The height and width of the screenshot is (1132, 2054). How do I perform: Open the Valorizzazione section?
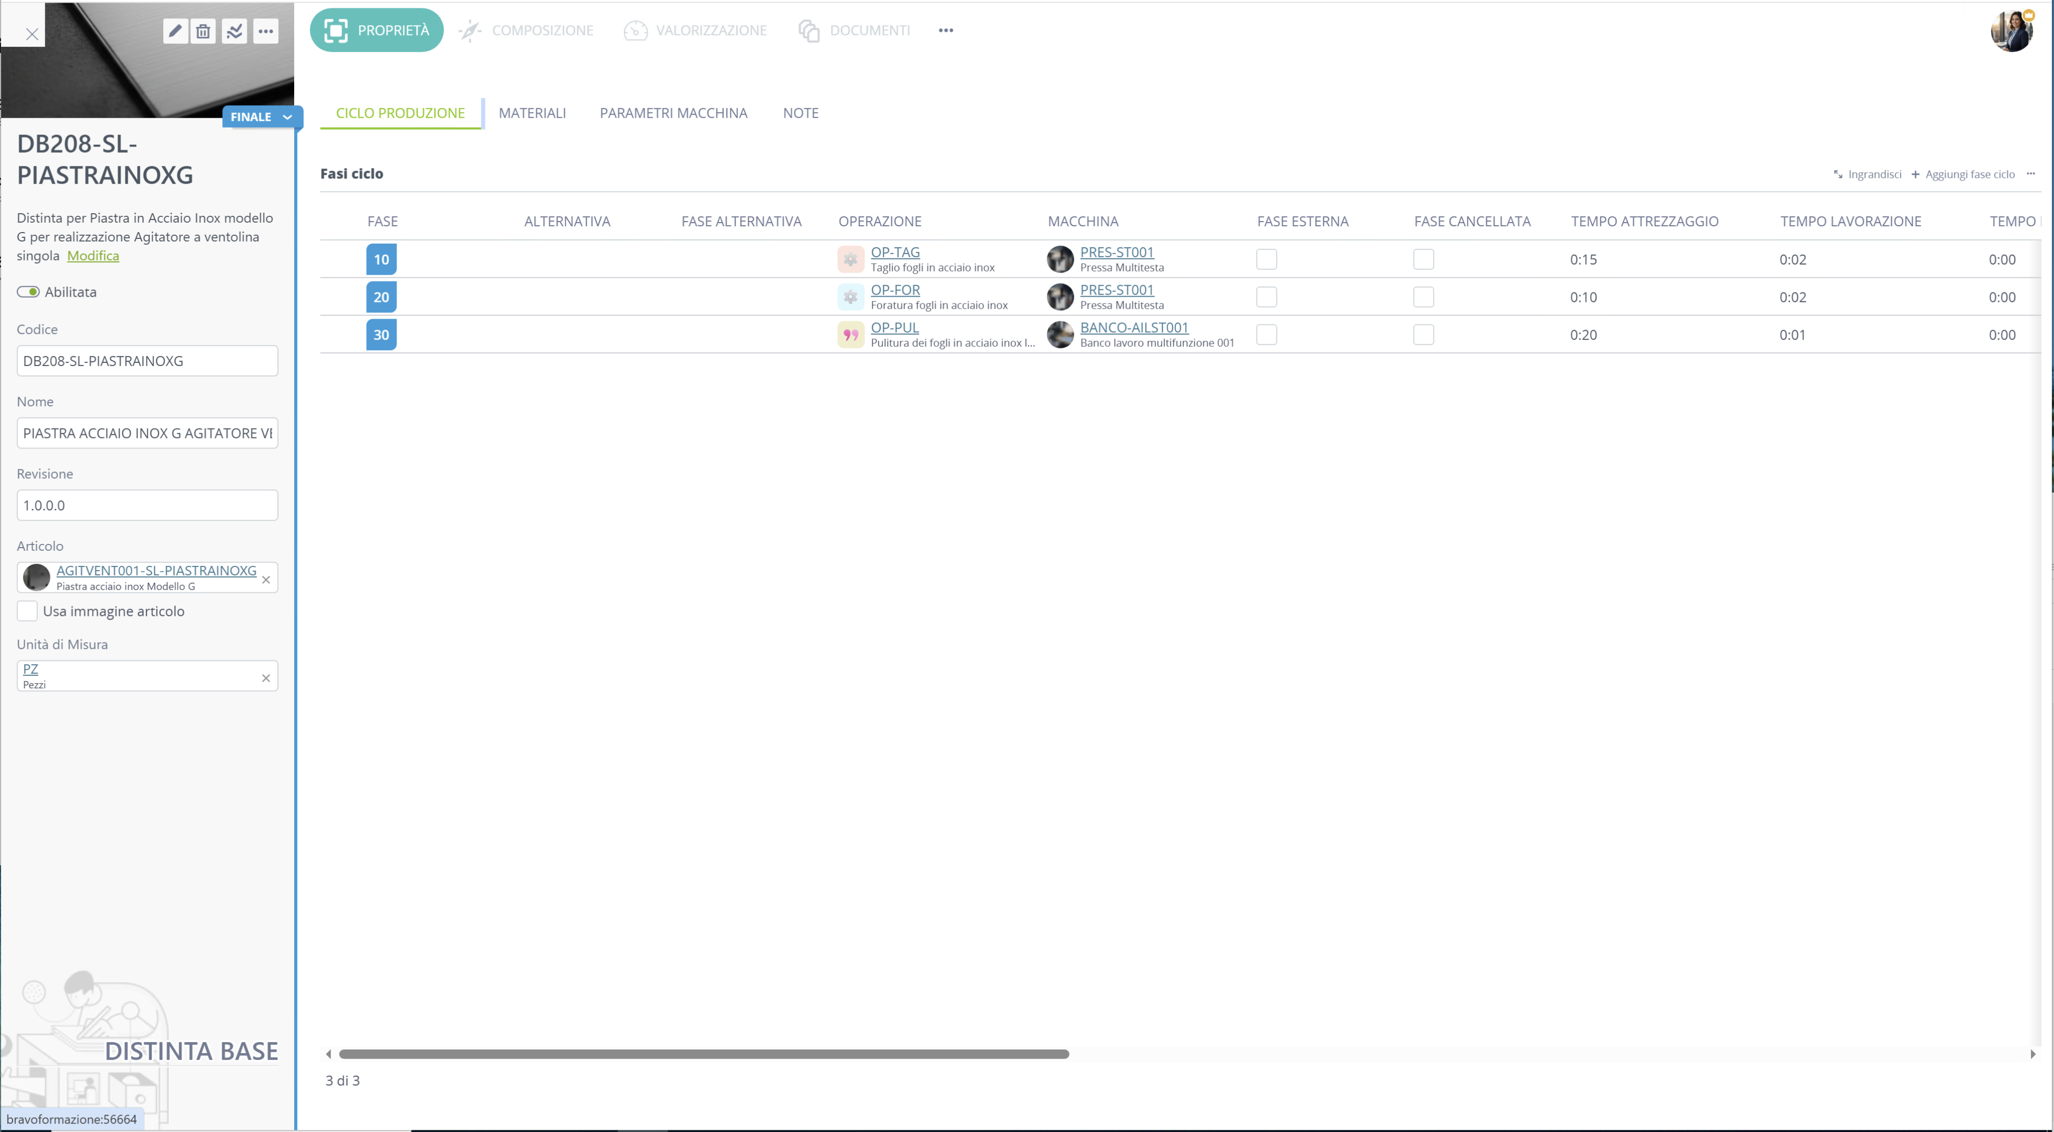coord(696,30)
